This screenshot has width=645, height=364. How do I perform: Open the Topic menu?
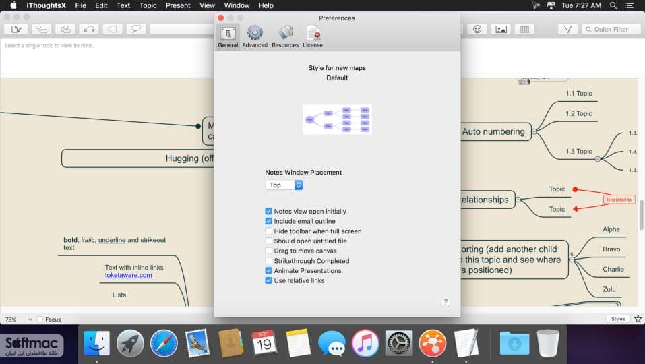pos(148,5)
